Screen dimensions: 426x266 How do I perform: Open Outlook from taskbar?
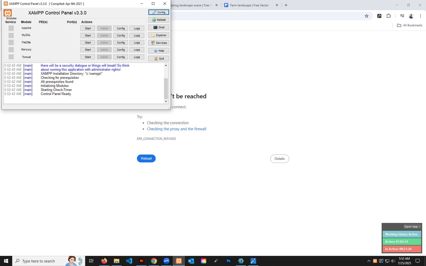click(191, 261)
